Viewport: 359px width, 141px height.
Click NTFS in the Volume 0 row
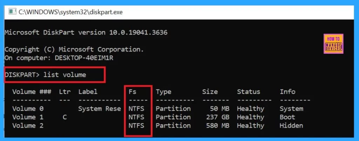click(136, 109)
